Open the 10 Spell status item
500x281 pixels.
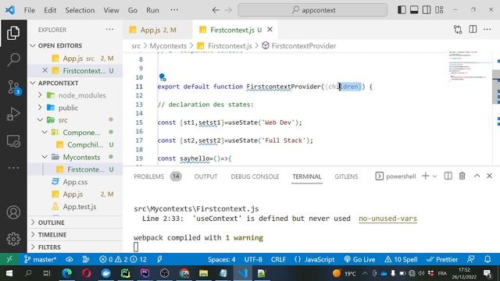pyautogui.click(x=401, y=259)
